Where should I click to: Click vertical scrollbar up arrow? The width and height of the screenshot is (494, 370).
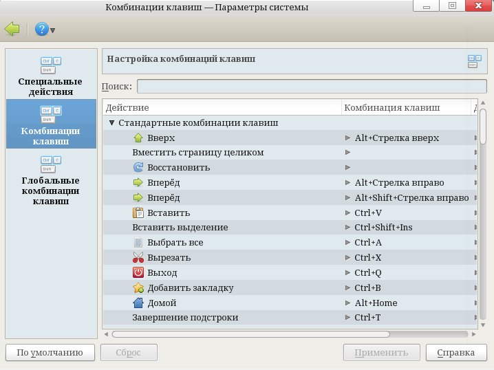(483, 103)
